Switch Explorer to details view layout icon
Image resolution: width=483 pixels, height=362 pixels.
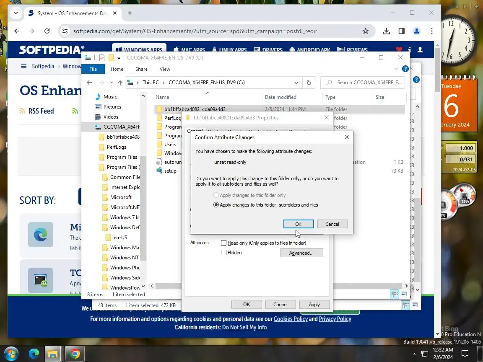(395, 294)
